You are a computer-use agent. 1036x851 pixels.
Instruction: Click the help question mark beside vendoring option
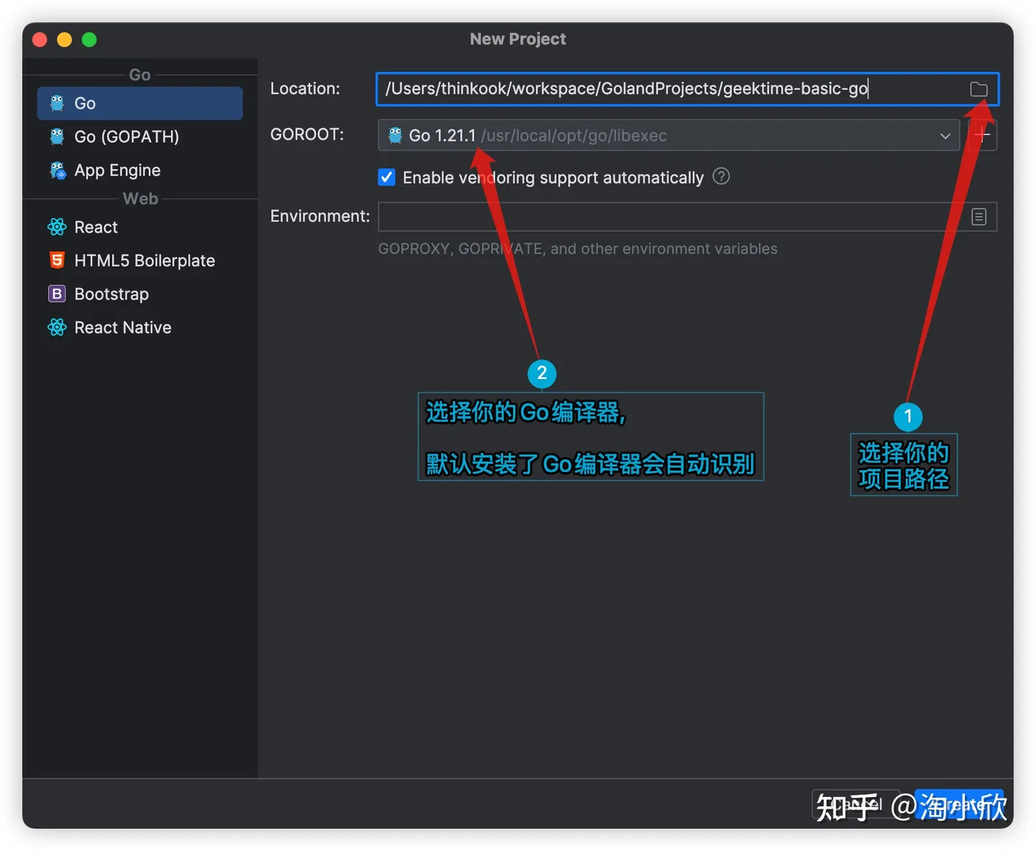721,176
